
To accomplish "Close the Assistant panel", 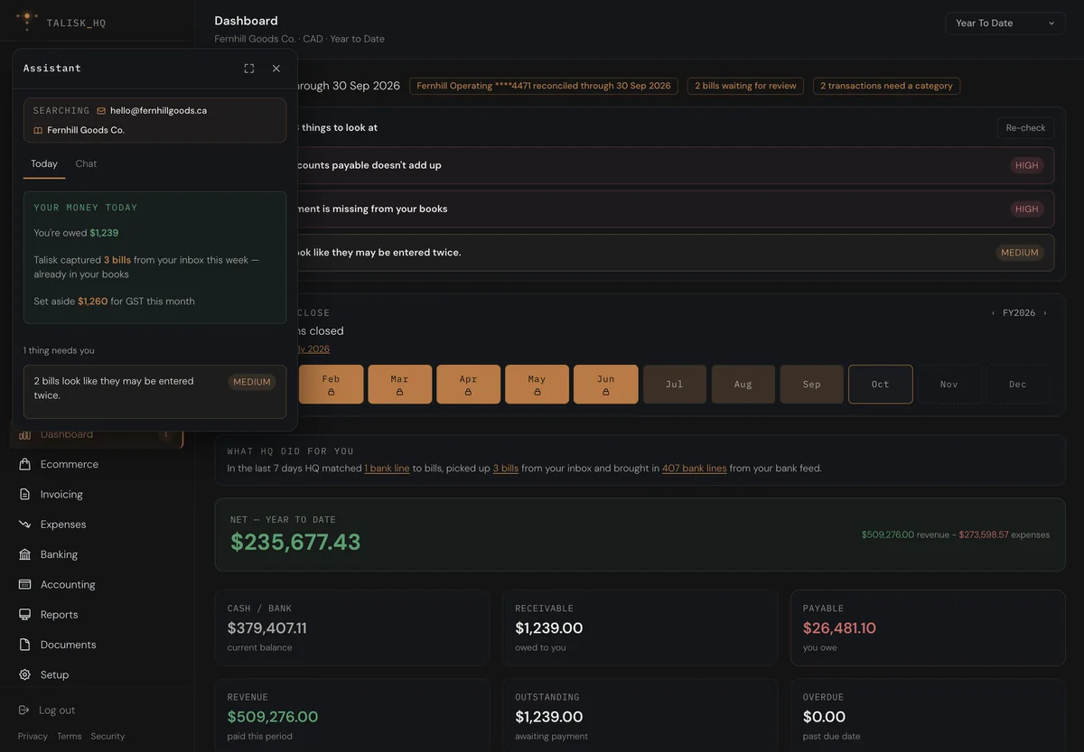I will [276, 69].
